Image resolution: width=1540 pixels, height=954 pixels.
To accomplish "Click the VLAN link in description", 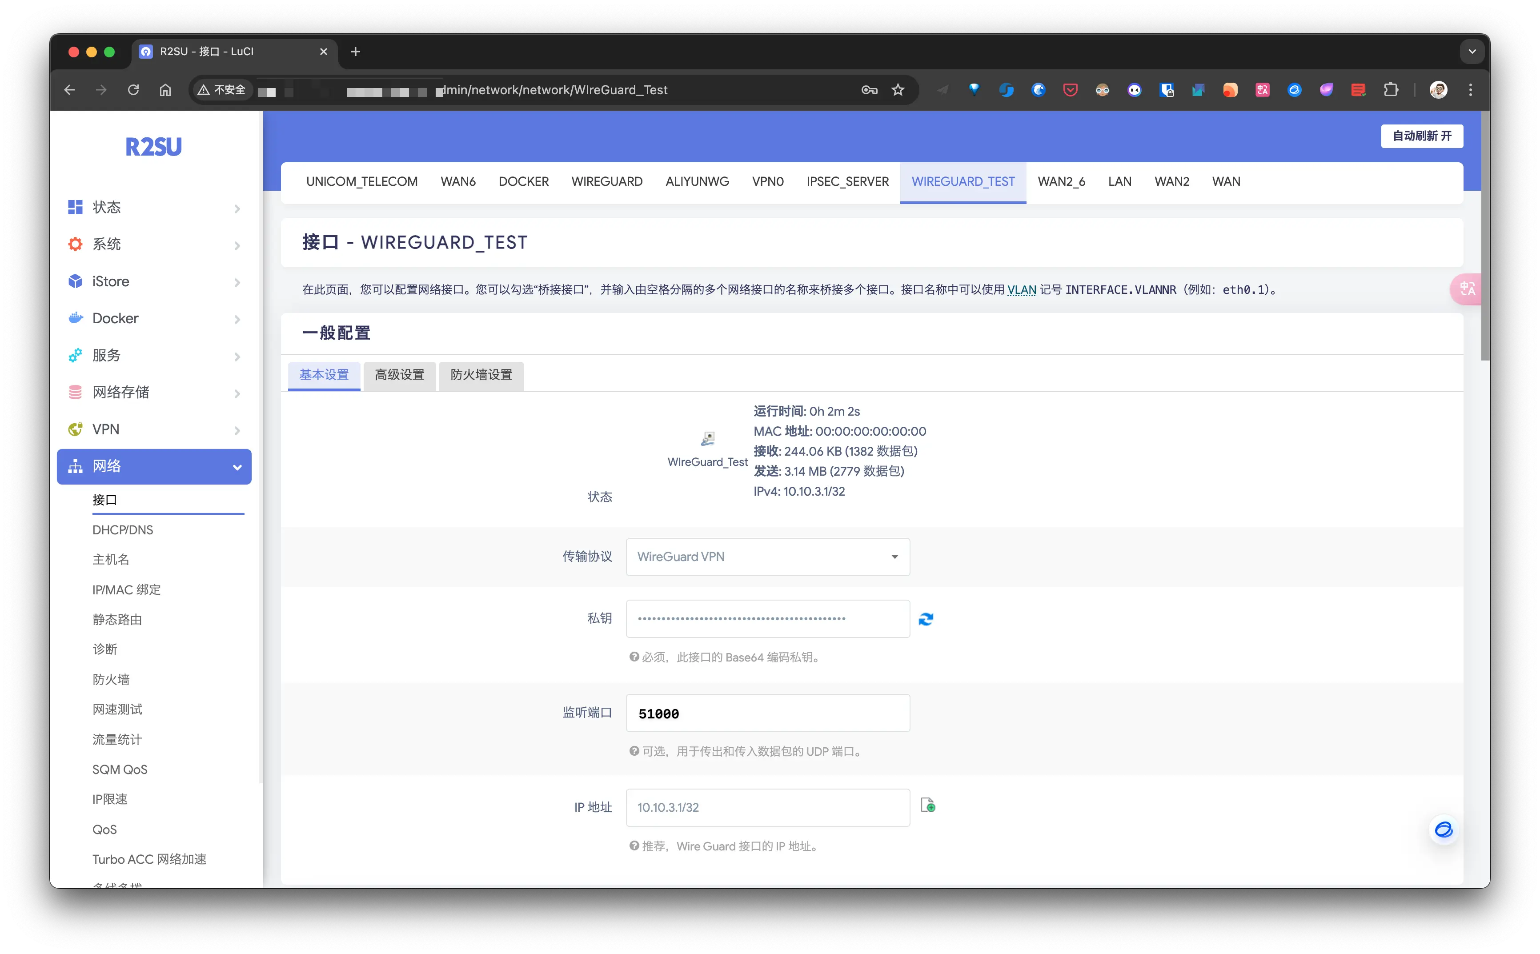I will [x=1022, y=289].
